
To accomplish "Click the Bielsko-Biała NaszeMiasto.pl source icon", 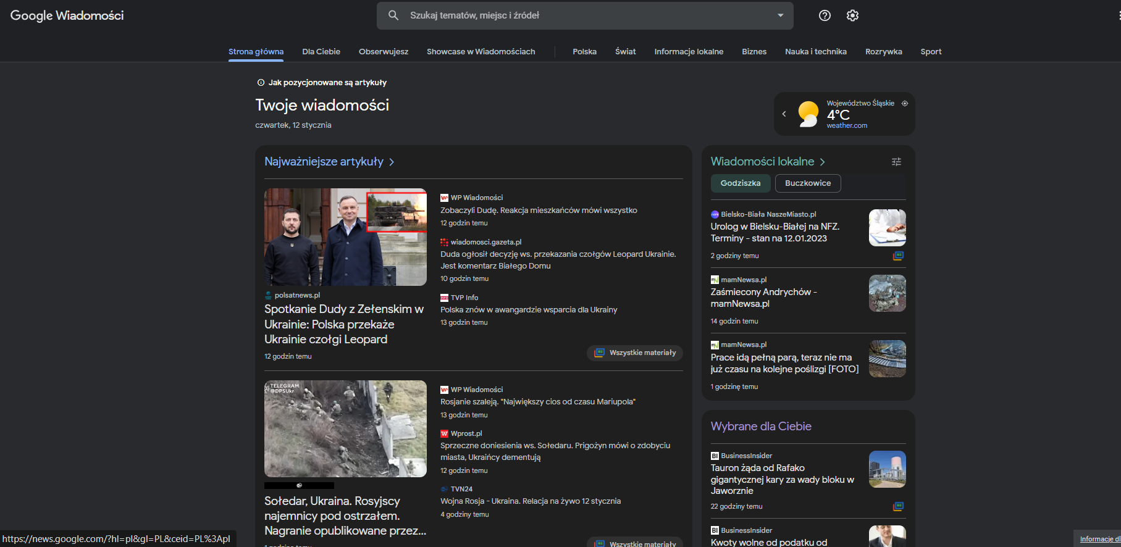I will (715, 214).
